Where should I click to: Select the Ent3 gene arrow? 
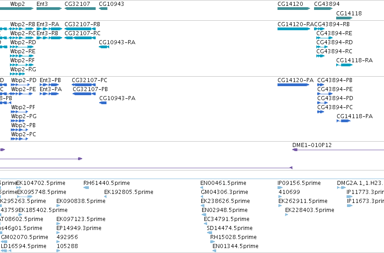(49, 9)
